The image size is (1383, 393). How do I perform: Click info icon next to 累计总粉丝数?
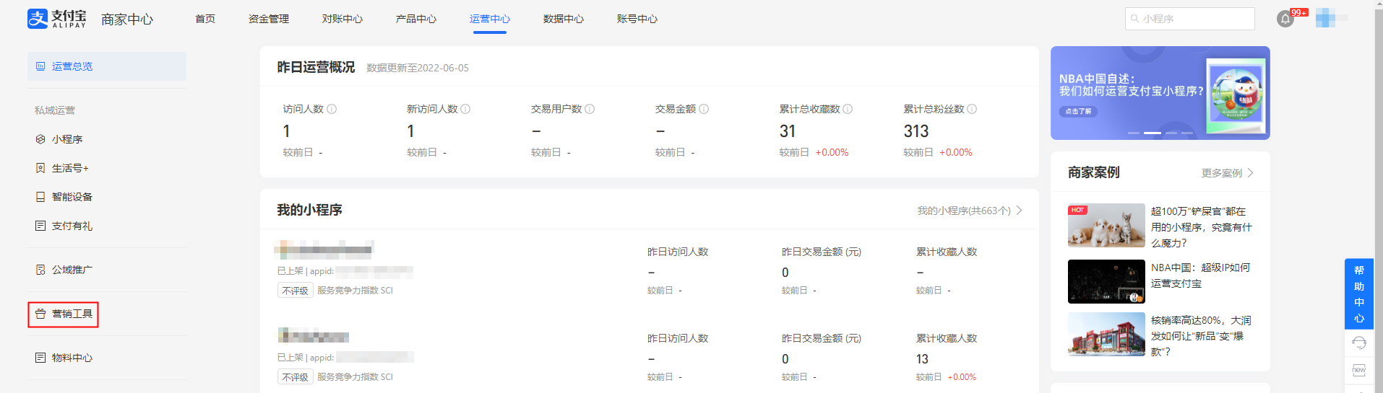click(972, 109)
